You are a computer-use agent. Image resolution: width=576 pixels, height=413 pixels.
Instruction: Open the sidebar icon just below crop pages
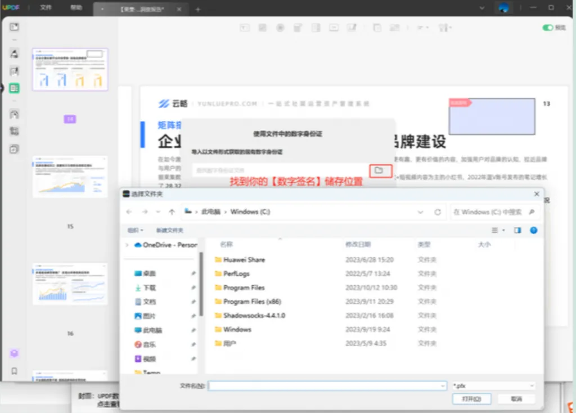point(14,149)
